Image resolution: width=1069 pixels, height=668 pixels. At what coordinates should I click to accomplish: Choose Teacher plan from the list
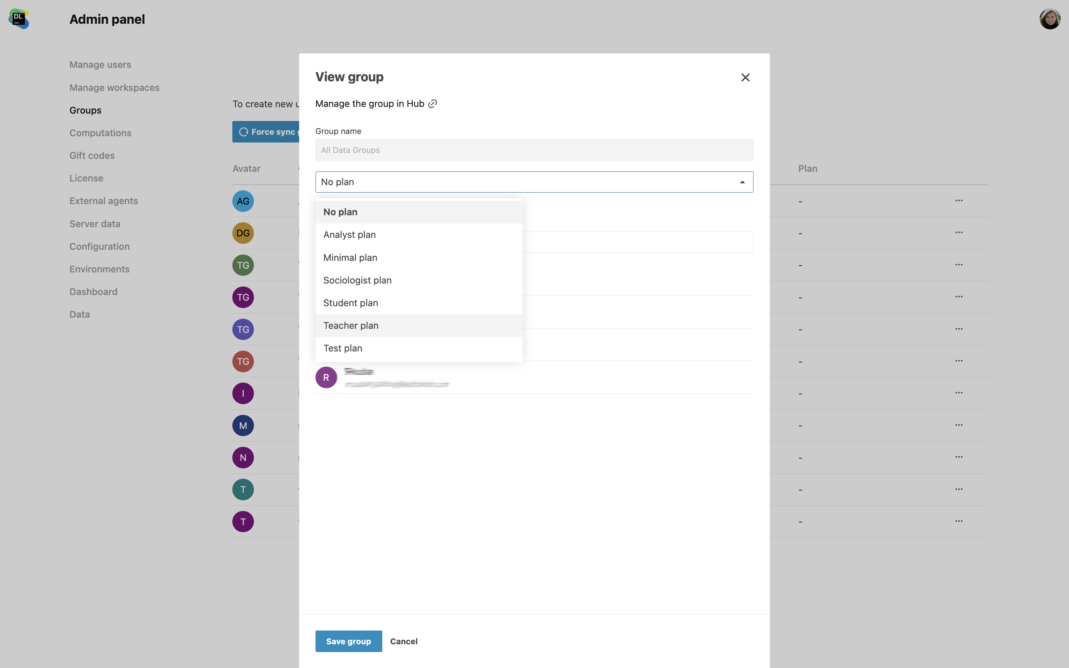(x=351, y=325)
